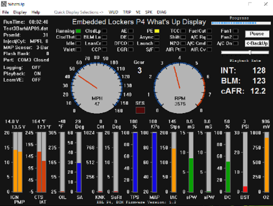Click the blue TPS bar gauge

pos(135,162)
